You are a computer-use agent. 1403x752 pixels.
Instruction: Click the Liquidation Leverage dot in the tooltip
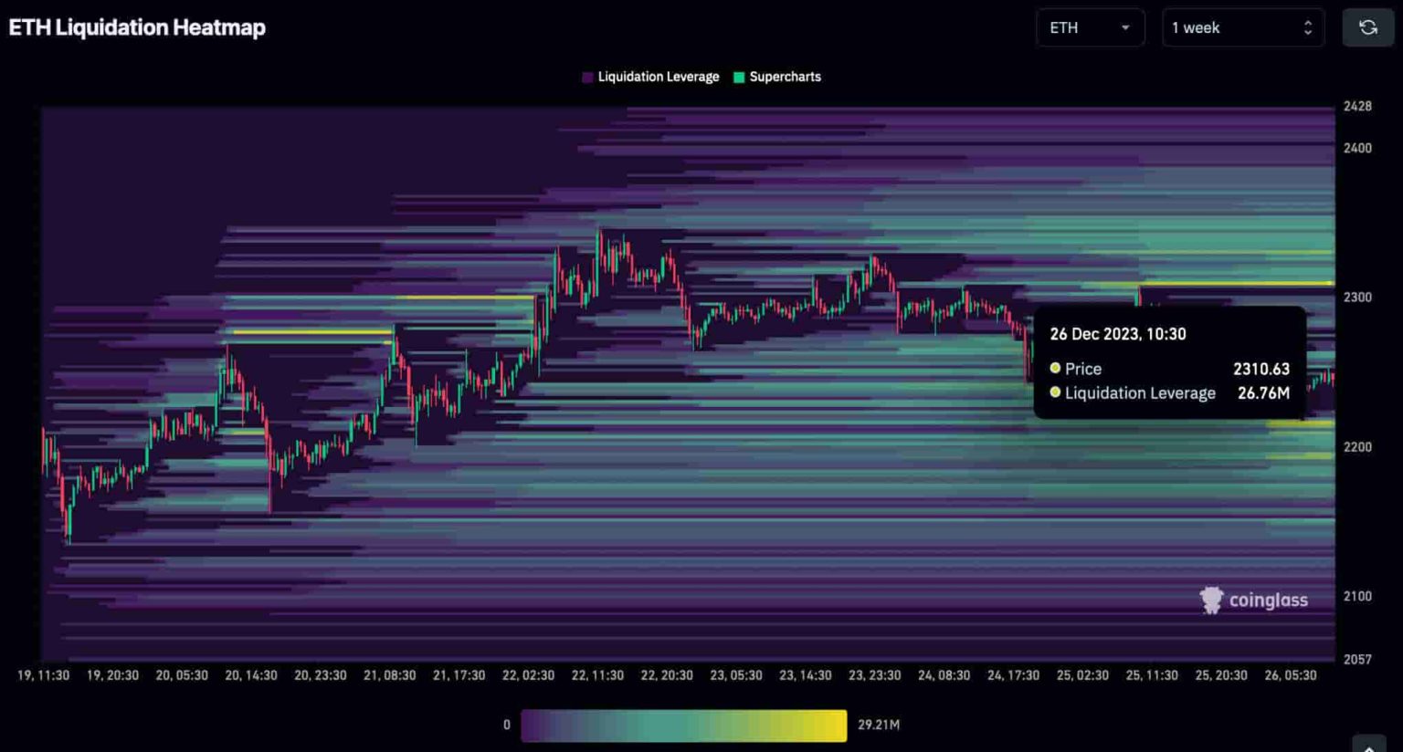pos(1055,392)
